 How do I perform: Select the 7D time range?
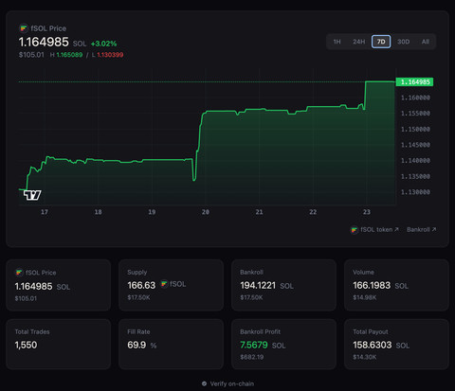[x=381, y=42]
